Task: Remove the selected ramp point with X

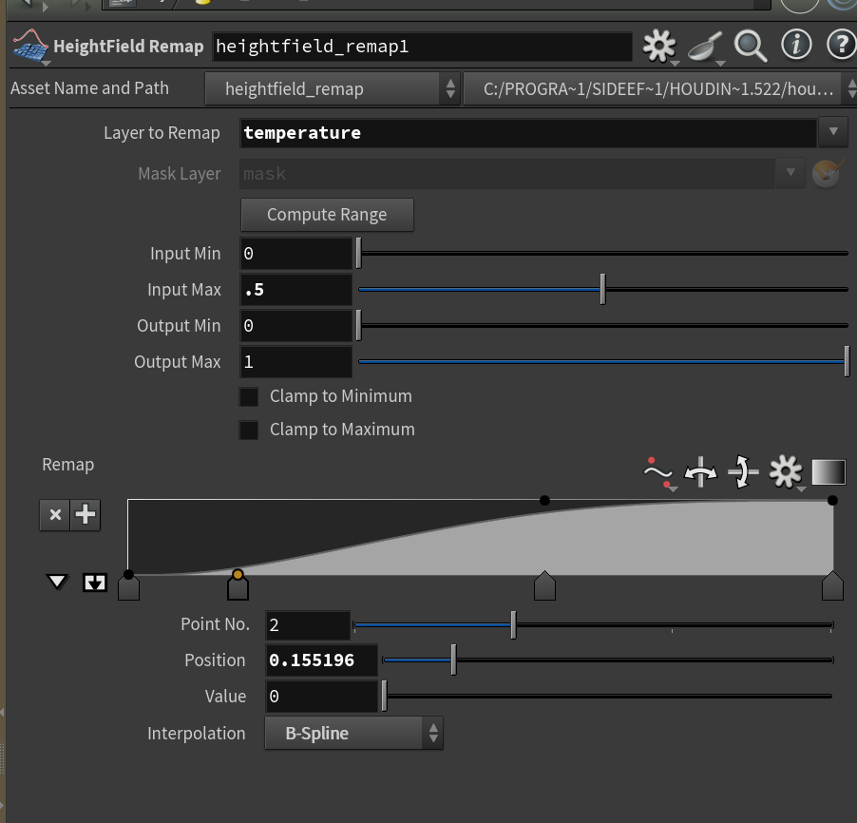Action: click(55, 515)
